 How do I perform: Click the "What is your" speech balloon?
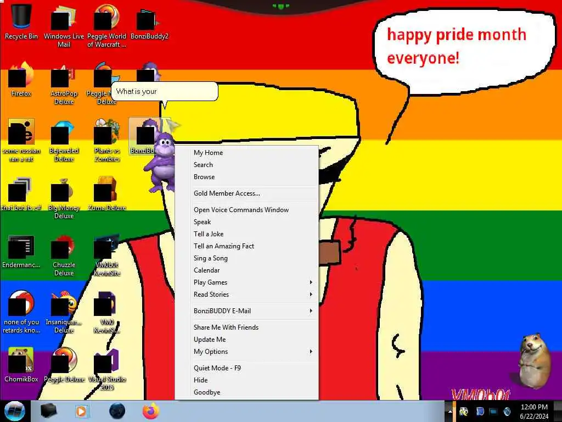pos(165,92)
